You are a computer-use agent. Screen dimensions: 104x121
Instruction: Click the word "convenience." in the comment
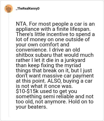point(32,50)
